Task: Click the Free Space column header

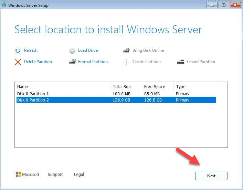Action: coord(158,87)
